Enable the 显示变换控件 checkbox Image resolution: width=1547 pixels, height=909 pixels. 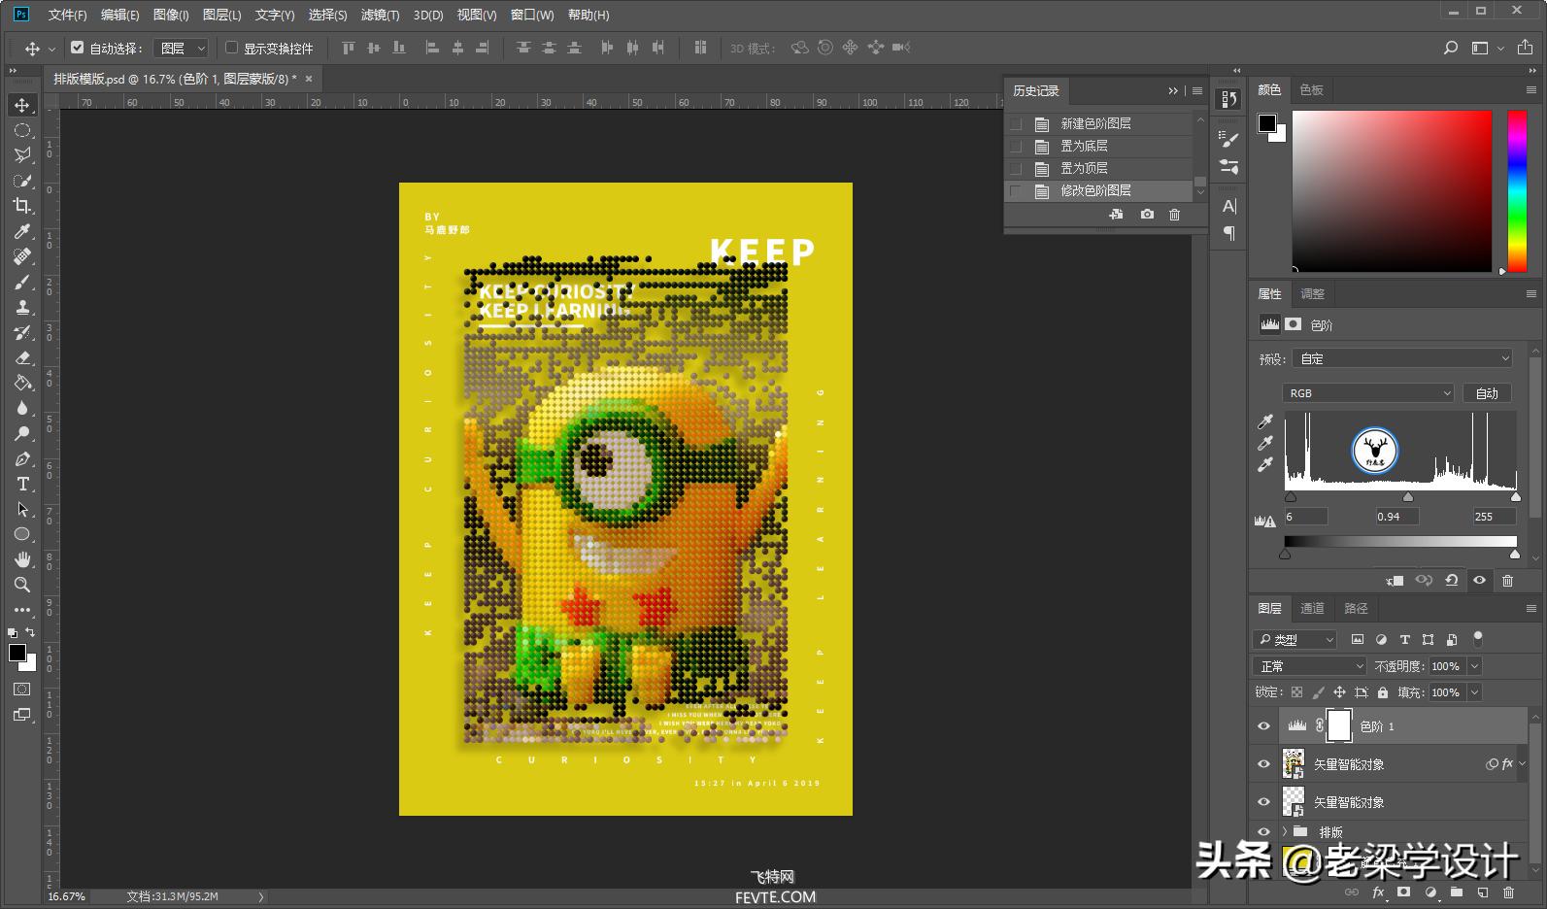tap(232, 48)
